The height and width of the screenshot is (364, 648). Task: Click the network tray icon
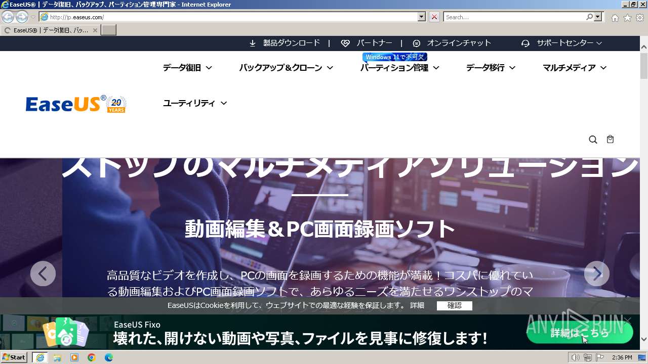587,357
